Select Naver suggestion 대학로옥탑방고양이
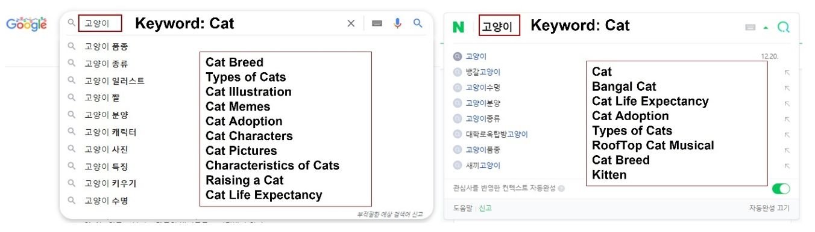The image size is (815, 232). point(497,135)
